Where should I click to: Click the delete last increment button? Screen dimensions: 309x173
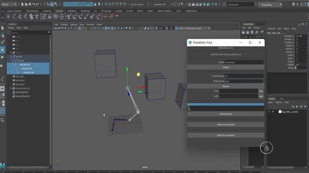225,124
